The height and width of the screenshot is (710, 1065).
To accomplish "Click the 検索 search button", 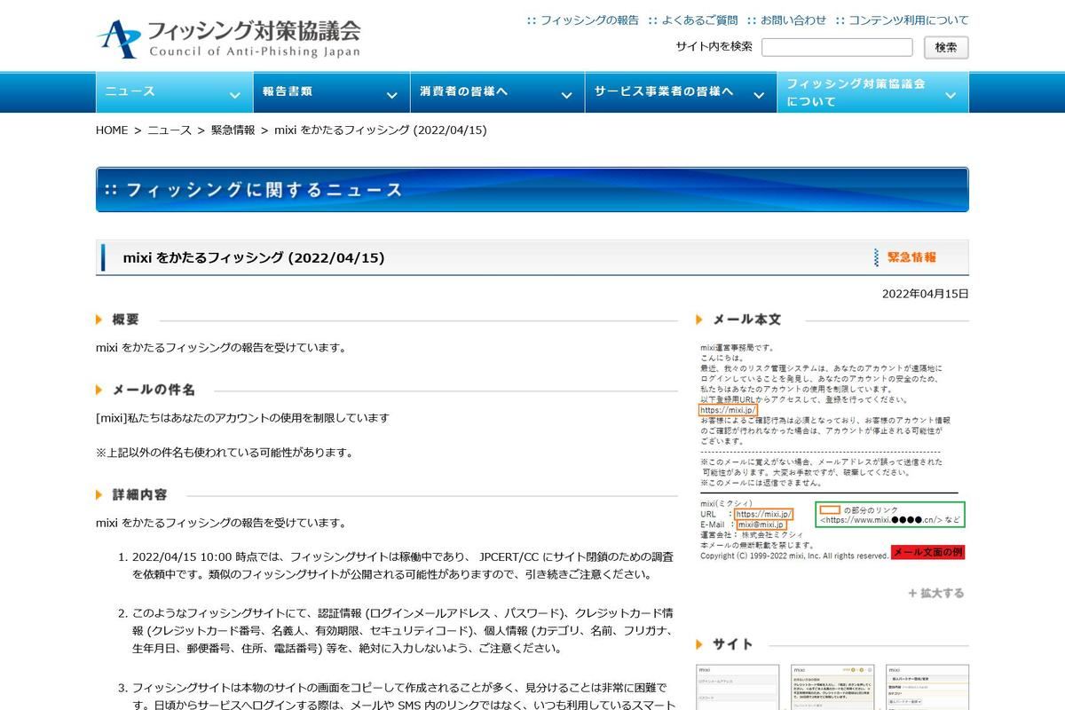I will pos(946,47).
